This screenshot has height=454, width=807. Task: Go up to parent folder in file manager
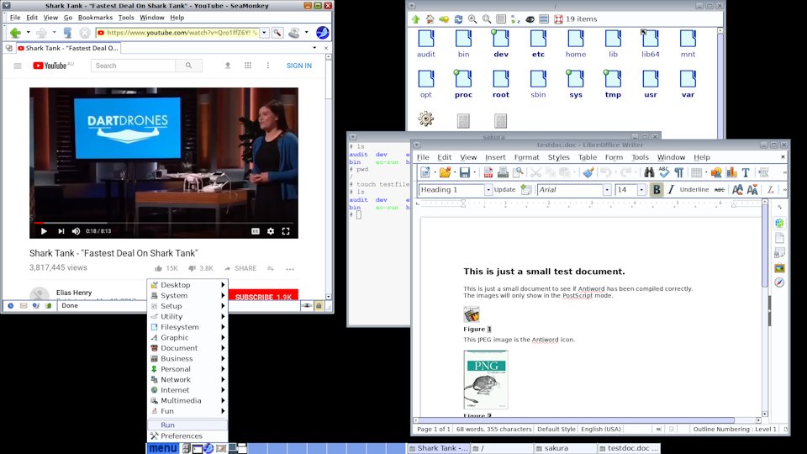pos(416,19)
